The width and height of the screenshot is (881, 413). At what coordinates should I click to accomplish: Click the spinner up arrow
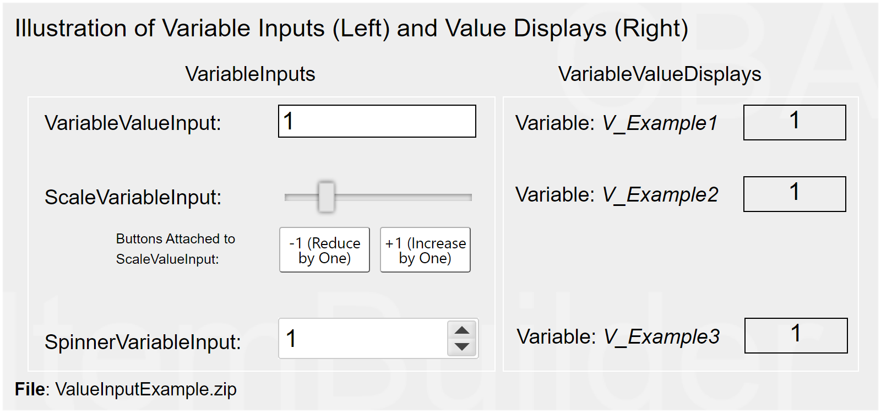point(462,330)
